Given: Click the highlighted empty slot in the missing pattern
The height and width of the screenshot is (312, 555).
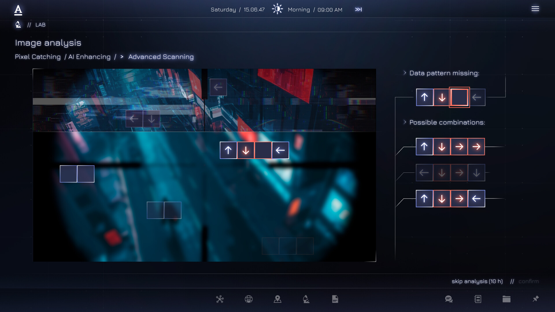Looking at the screenshot, I should (459, 97).
